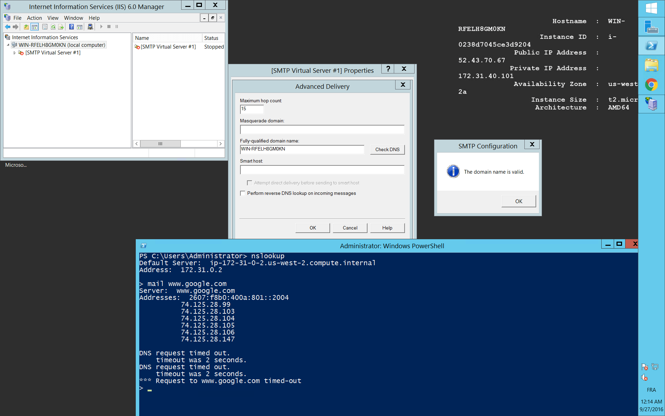Click the FRA language indicator
The width and height of the screenshot is (665, 416).
click(x=651, y=390)
